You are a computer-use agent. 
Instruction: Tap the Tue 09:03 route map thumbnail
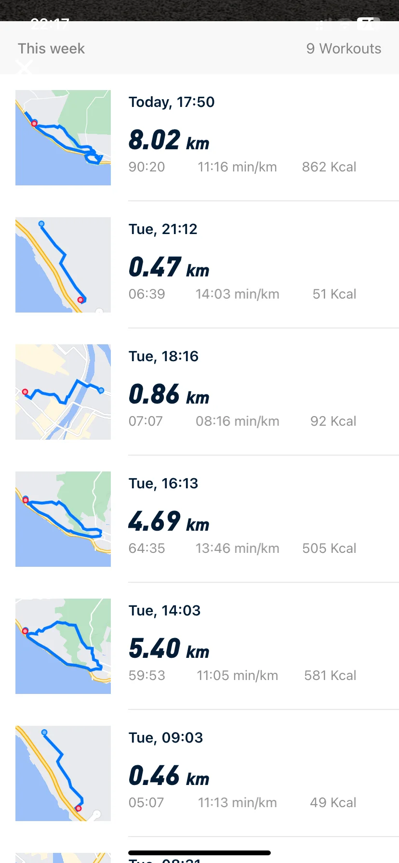point(63,773)
